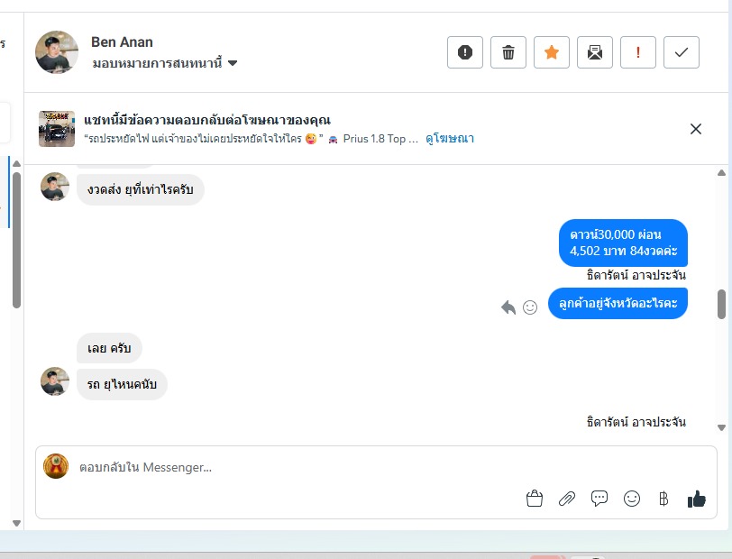Send a thumbs-up like

[697, 499]
